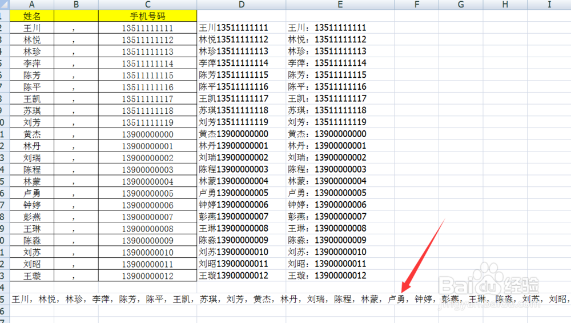Screen dimensions: 571x323
Task: Click phone number 13511111117 in column C
Action: [147, 99]
